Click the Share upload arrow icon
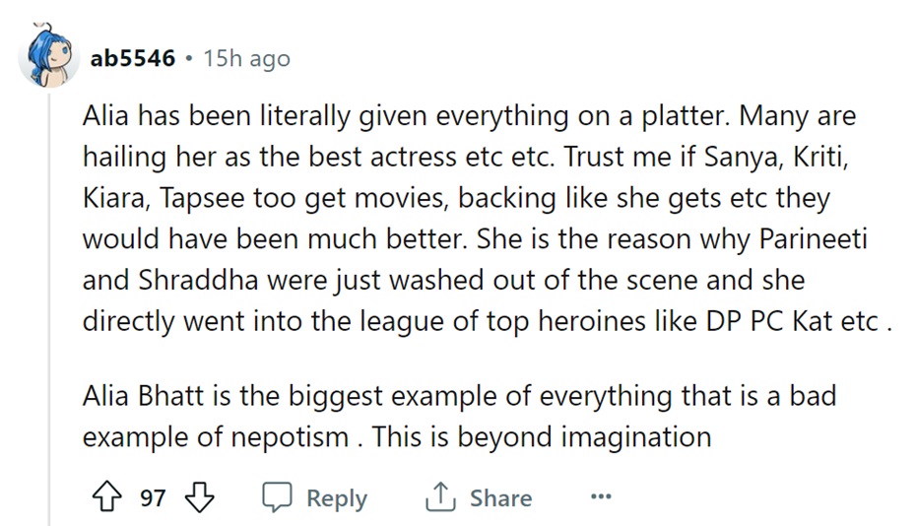916x526 pixels. click(x=438, y=497)
